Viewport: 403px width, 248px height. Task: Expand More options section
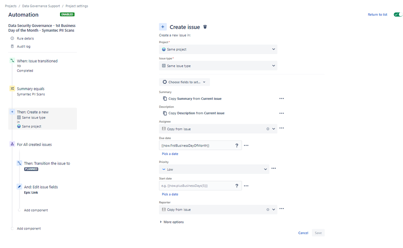tap(172, 222)
